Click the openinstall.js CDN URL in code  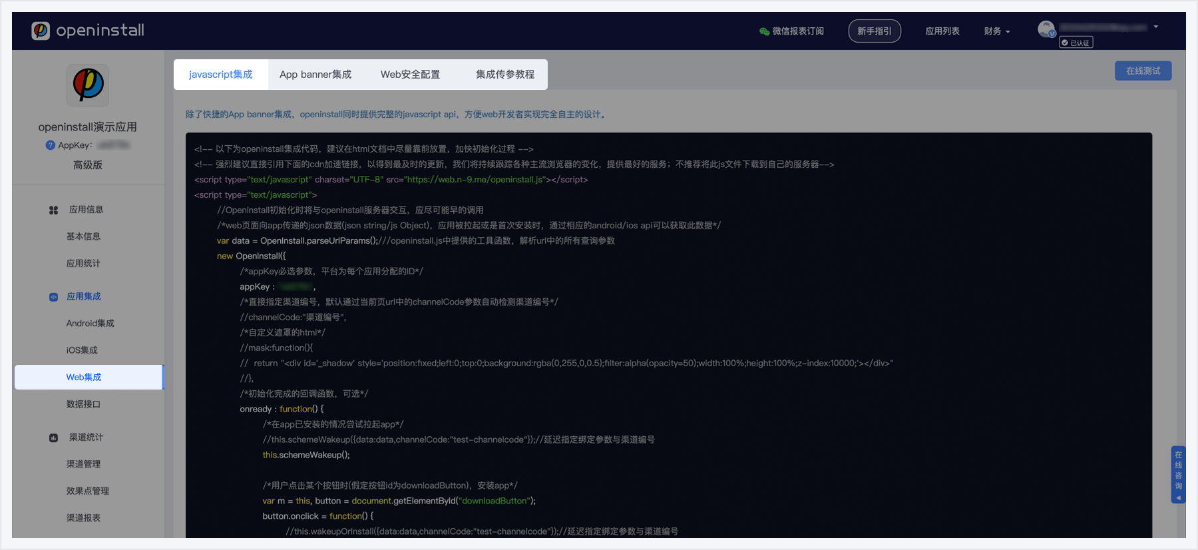[x=475, y=180]
